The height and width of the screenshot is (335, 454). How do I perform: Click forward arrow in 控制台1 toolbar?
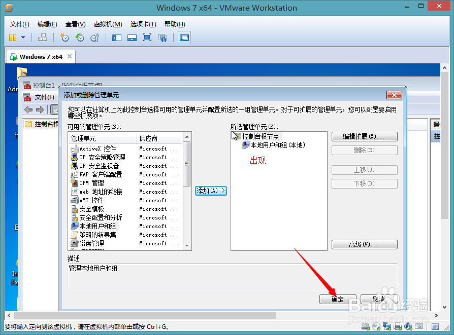(40, 109)
